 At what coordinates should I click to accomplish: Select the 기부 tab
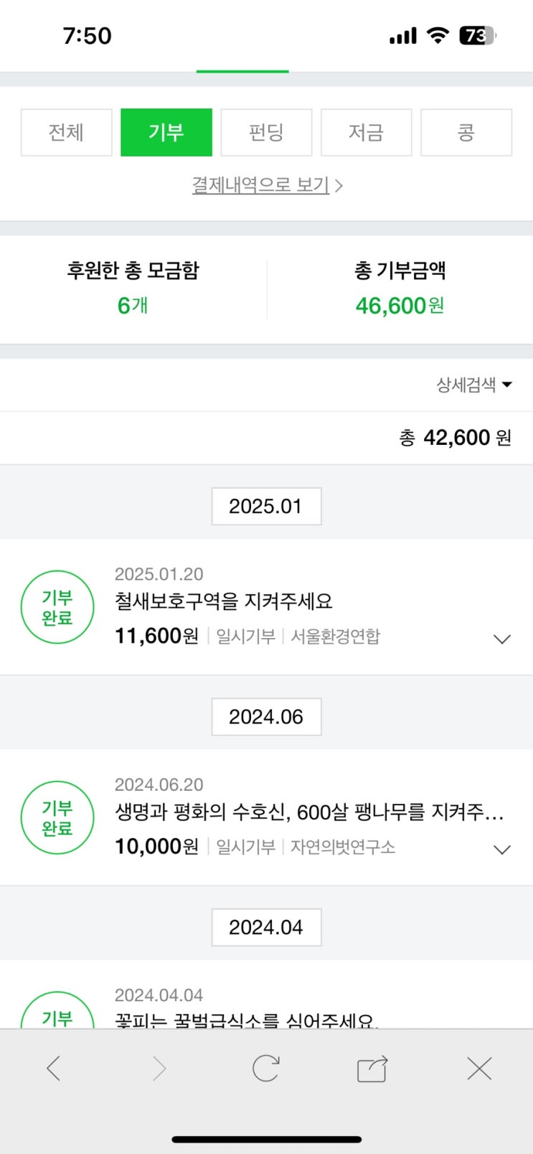coord(166,132)
